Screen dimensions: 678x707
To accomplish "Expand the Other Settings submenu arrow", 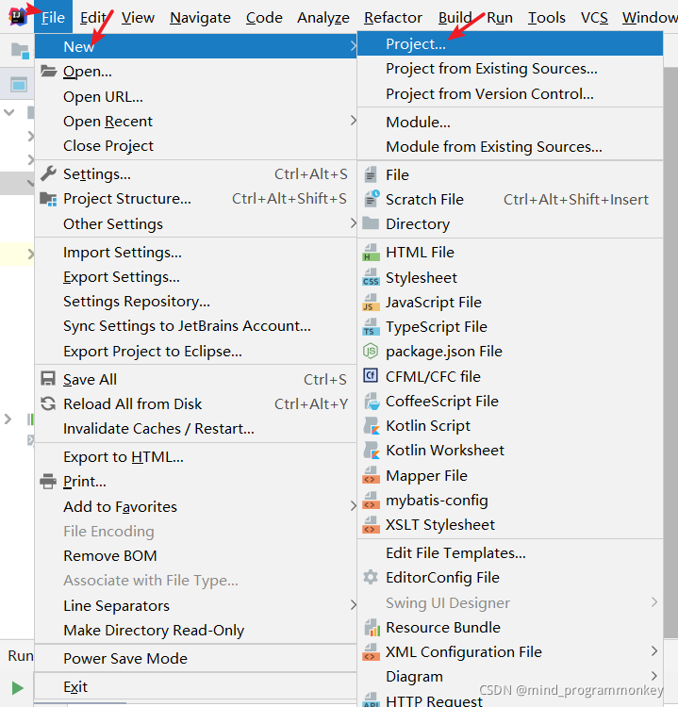I will [353, 222].
